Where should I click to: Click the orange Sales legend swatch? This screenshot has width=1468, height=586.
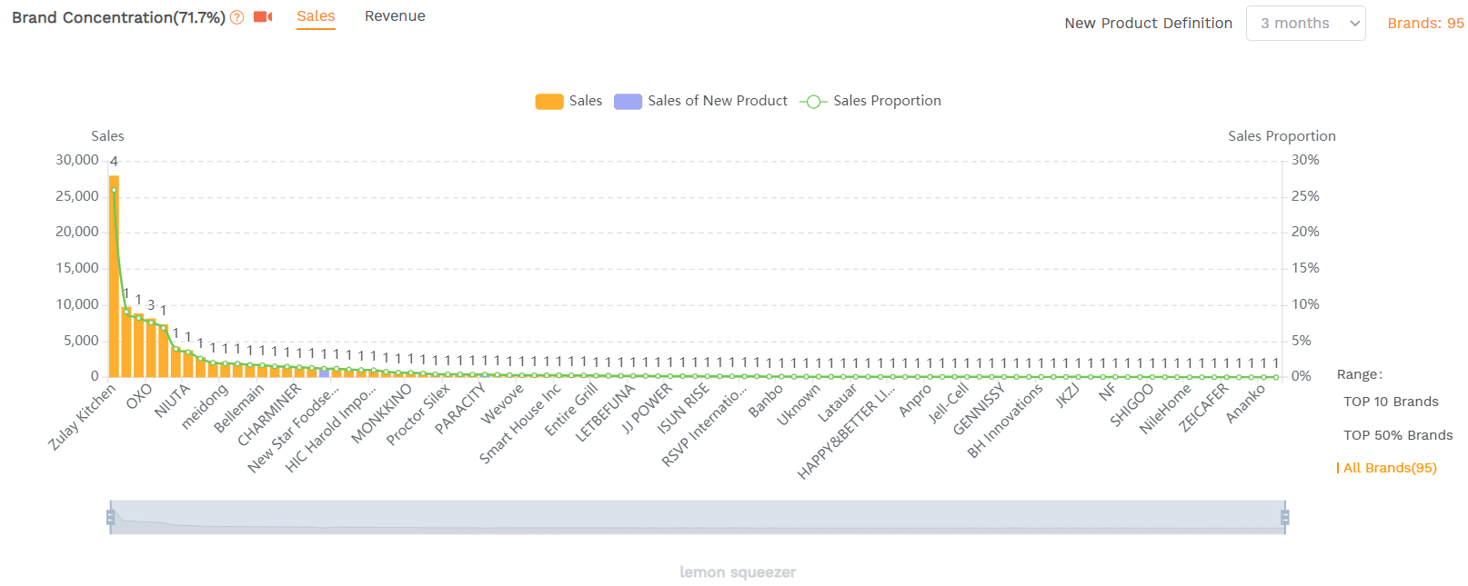(549, 102)
